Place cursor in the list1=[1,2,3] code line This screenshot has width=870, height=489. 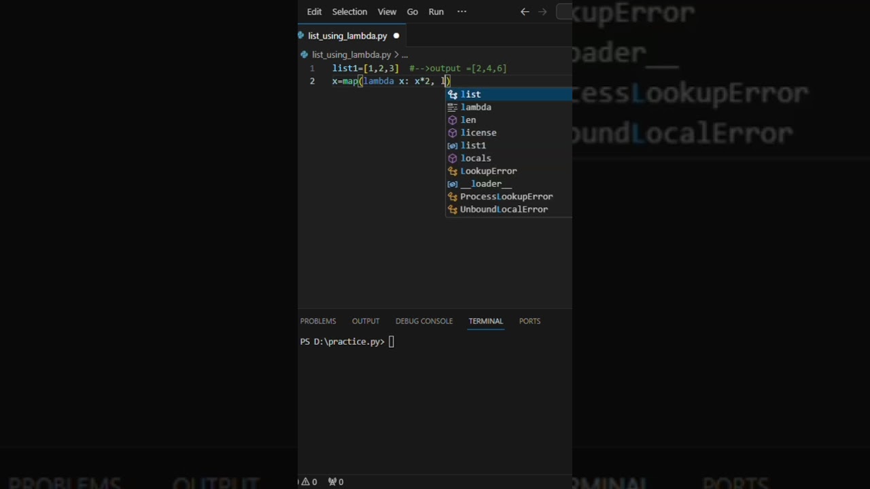365,69
